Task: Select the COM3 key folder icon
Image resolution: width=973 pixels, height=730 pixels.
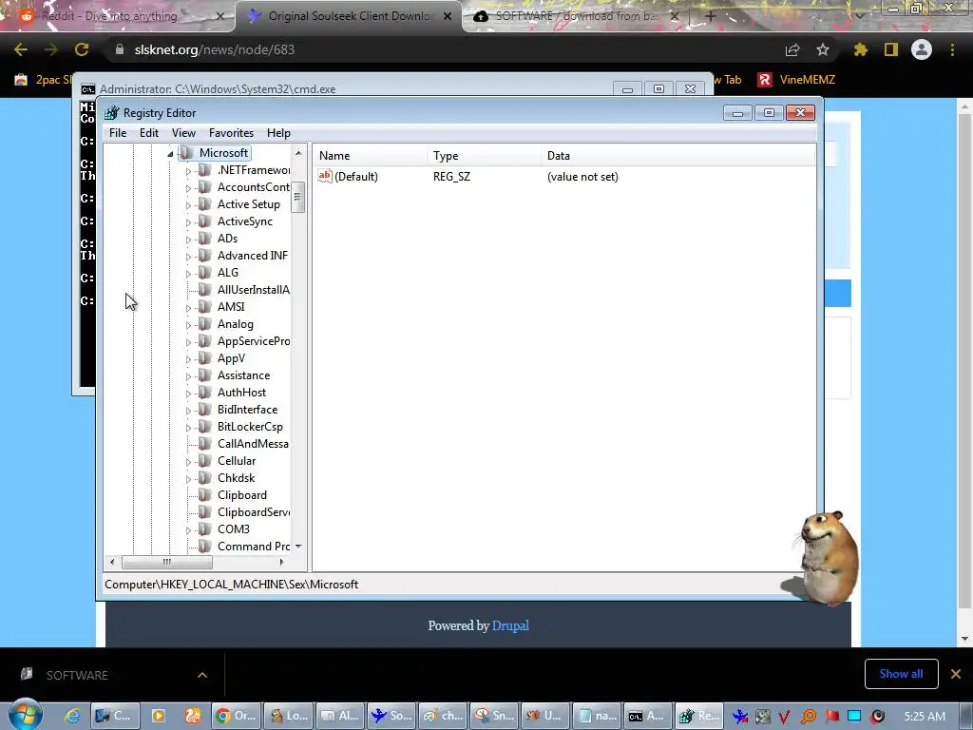Action: pyautogui.click(x=205, y=528)
